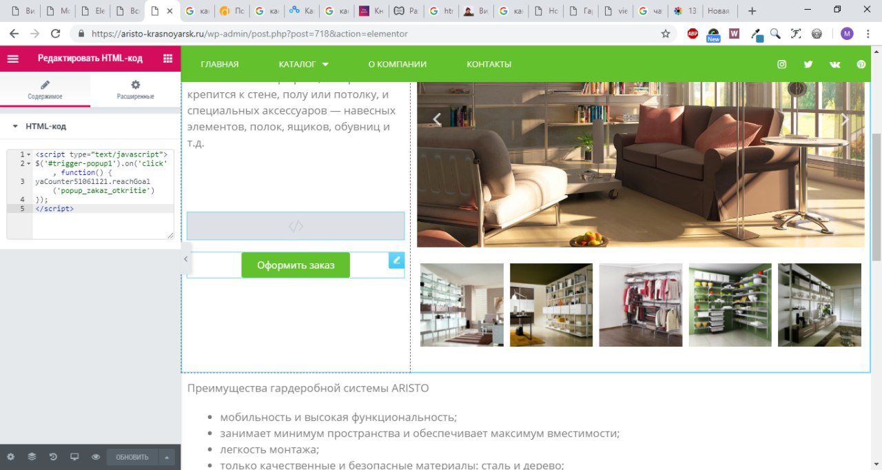882x470 pixels.
Task: Open Elementor page settings gear
Action: click(10, 457)
